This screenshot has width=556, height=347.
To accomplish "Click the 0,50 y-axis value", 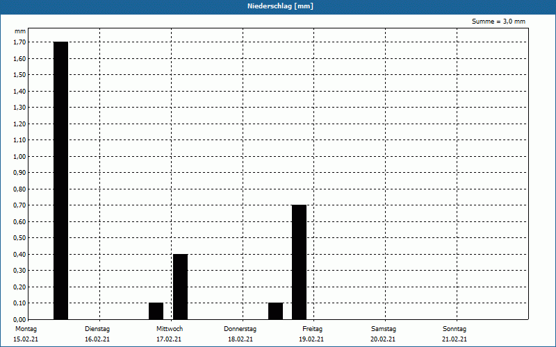I will coord(19,237).
